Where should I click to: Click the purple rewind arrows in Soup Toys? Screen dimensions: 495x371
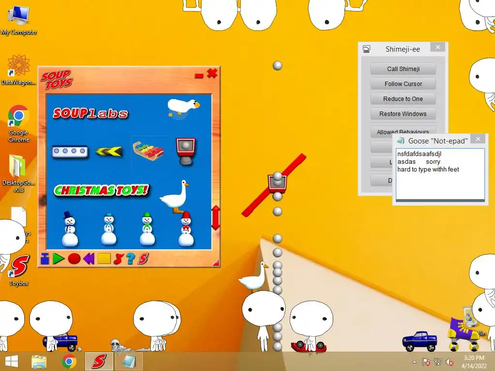tap(89, 259)
